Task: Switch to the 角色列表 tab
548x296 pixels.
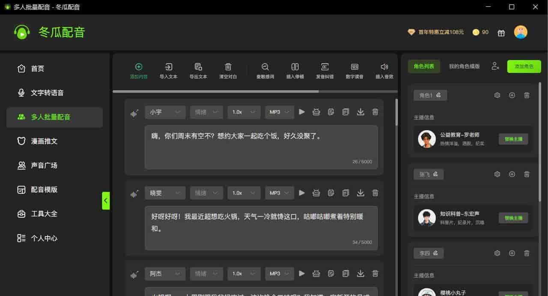Action: [424, 66]
